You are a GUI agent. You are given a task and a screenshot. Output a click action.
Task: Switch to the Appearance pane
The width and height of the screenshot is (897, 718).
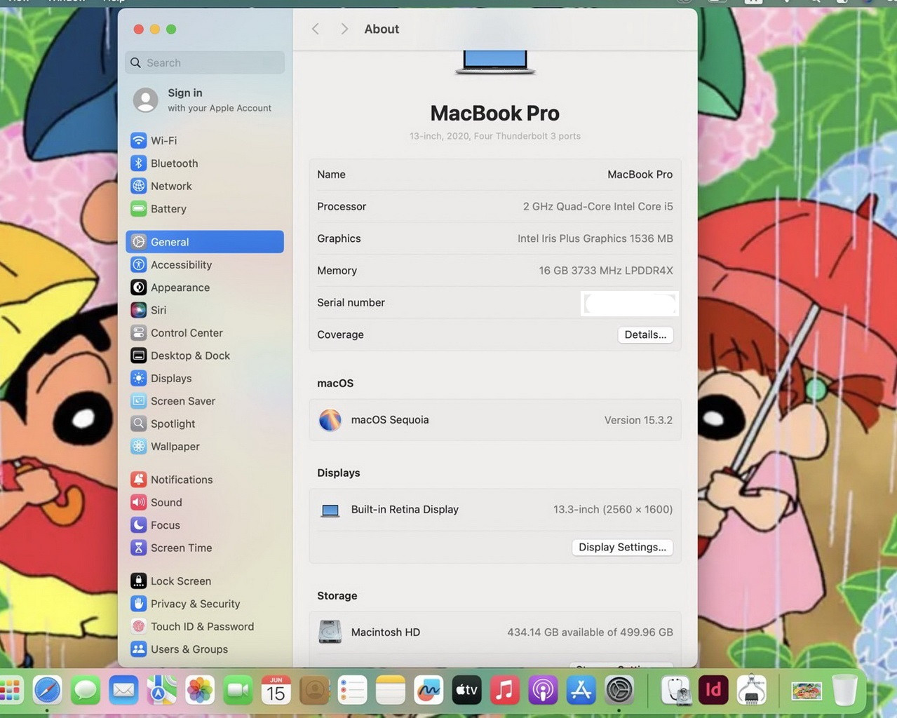(205, 287)
